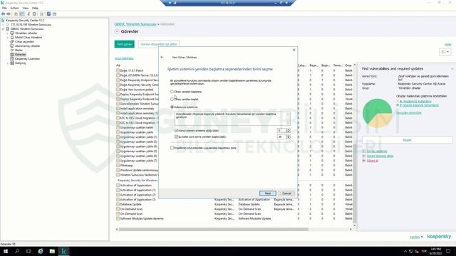This screenshot has height=256, width=456.
Task: Click the yellow folder toolbar icon
Action: pyautogui.click(x=16, y=14)
